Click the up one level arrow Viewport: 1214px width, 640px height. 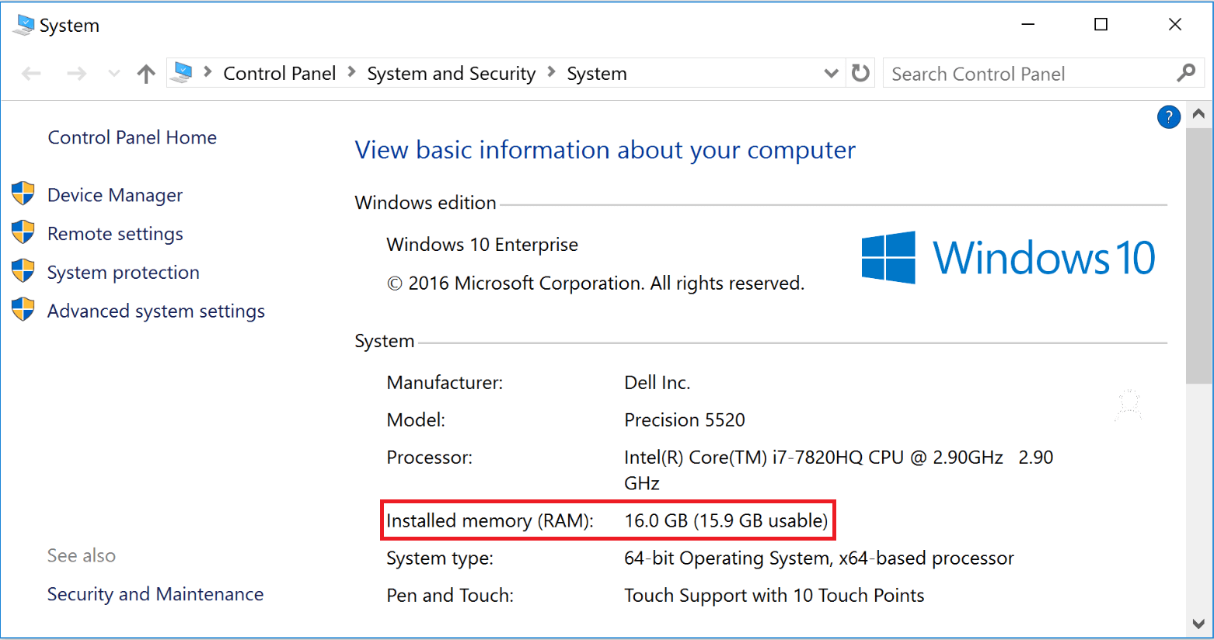(x=146, y=73)
